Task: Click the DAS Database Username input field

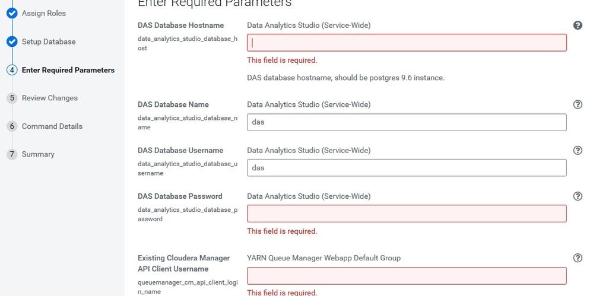Action: pyautogui.click(x=407, y=167)
